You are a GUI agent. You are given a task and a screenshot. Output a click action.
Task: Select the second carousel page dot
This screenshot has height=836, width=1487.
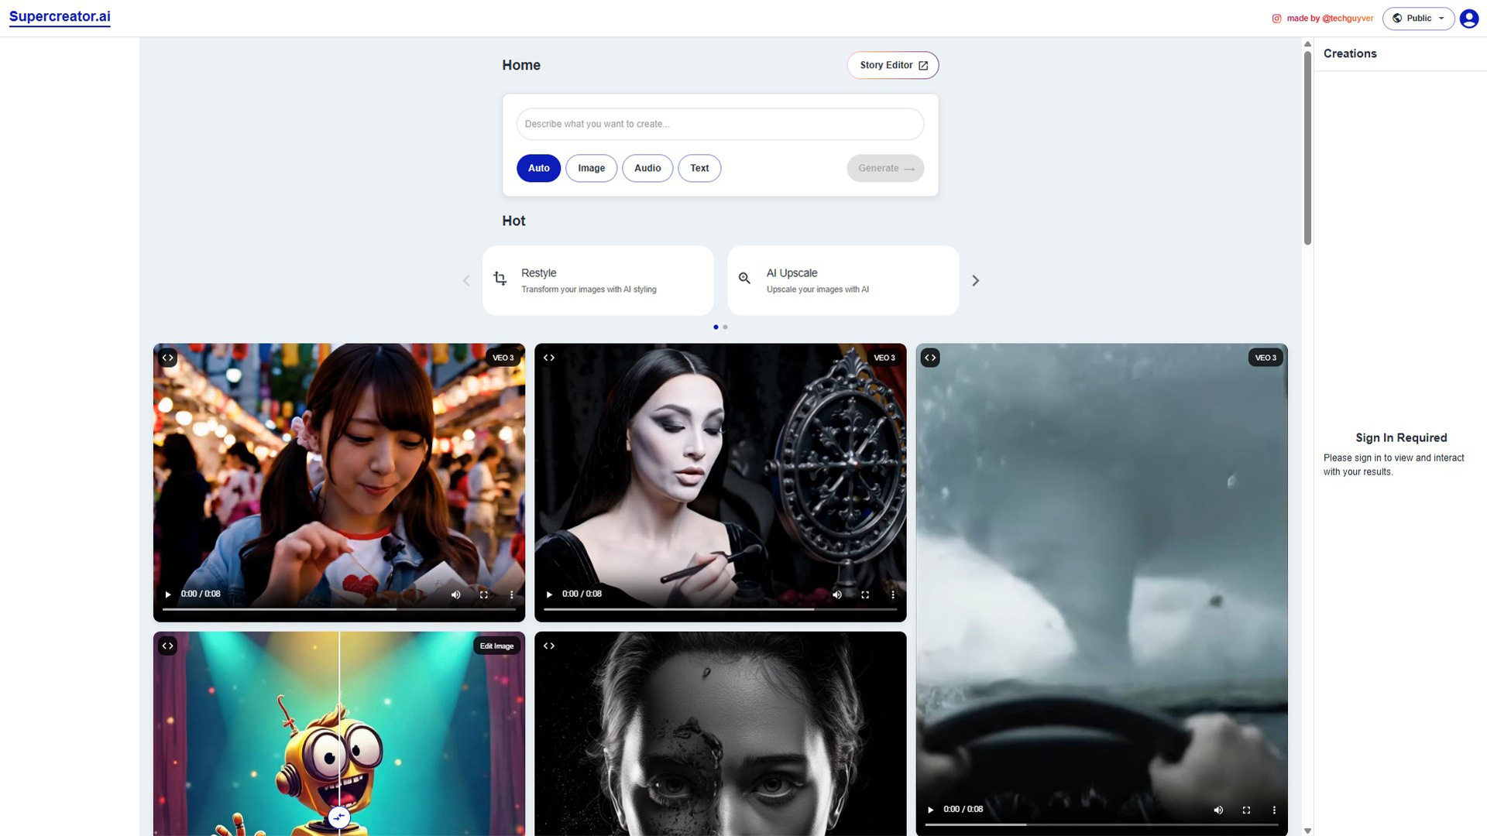tap(725, 327)
